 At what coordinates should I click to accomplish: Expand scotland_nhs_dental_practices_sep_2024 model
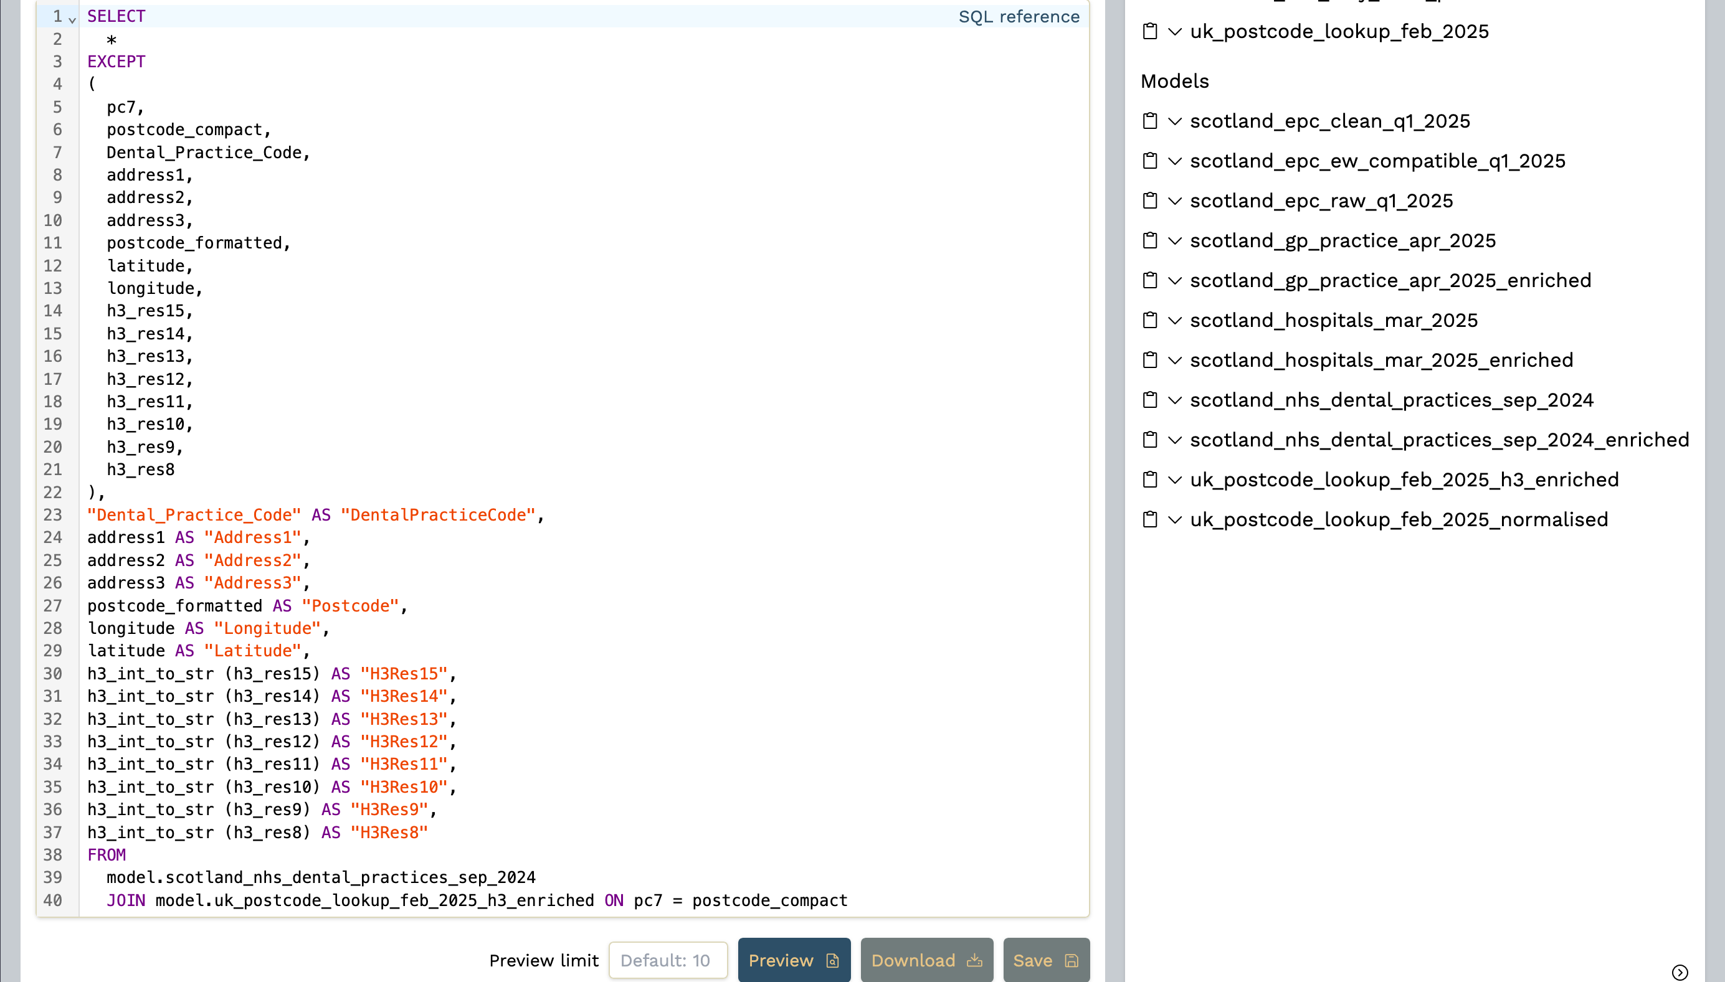(x=1174, y=400)
